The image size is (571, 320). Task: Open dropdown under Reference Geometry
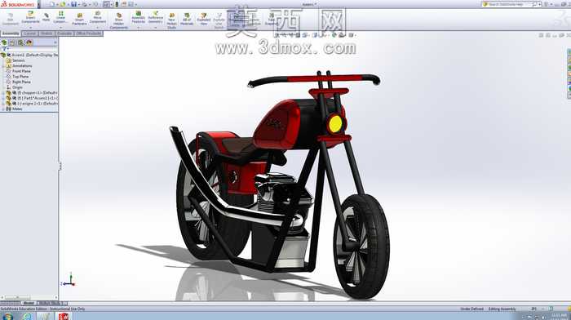(x=156, y=27)
